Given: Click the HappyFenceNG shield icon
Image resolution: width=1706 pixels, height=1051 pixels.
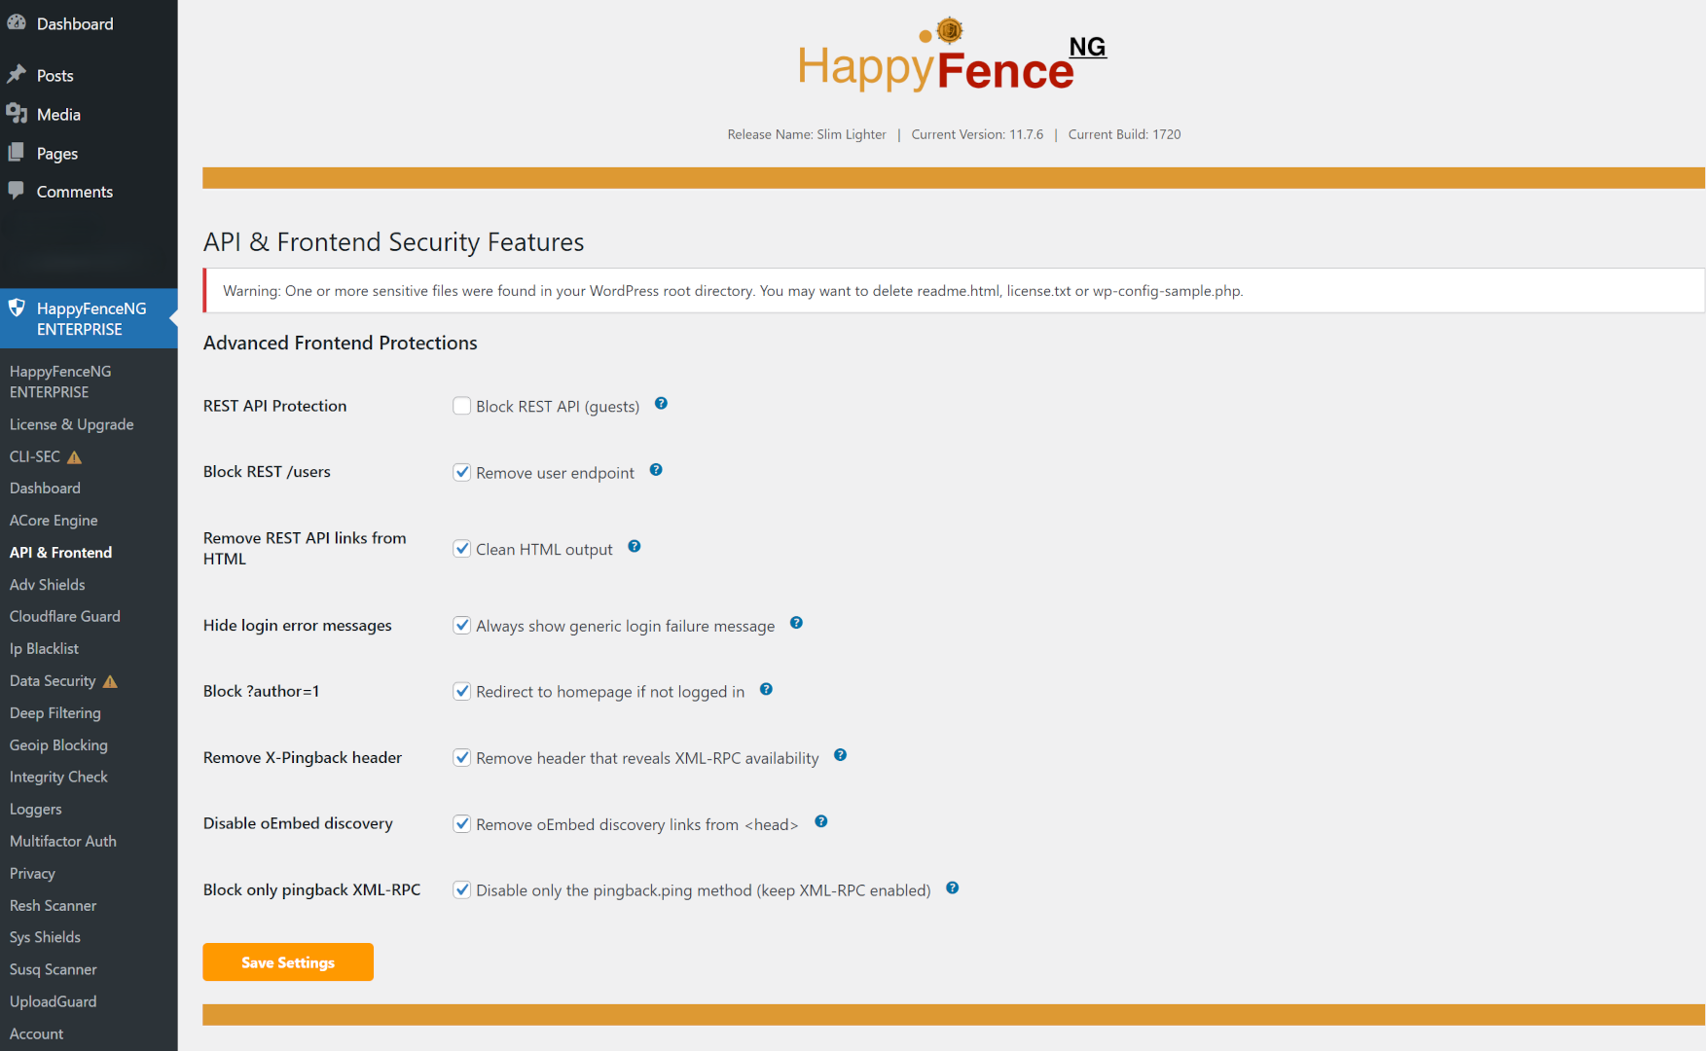Looking at the screenshot, I should (x=17, y=308).
